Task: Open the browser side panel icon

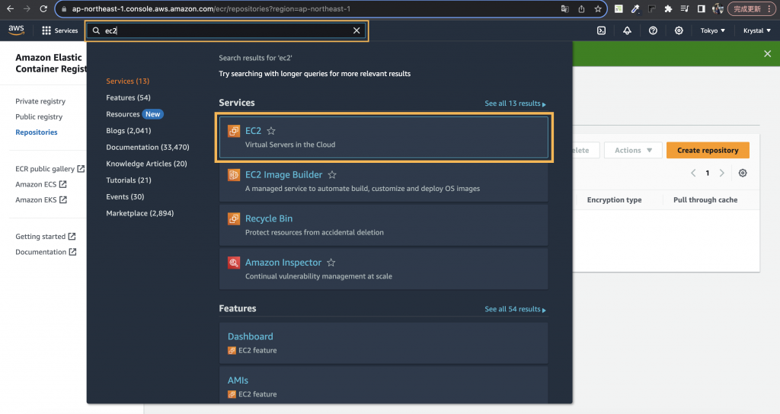Action: tap(701, 9)
